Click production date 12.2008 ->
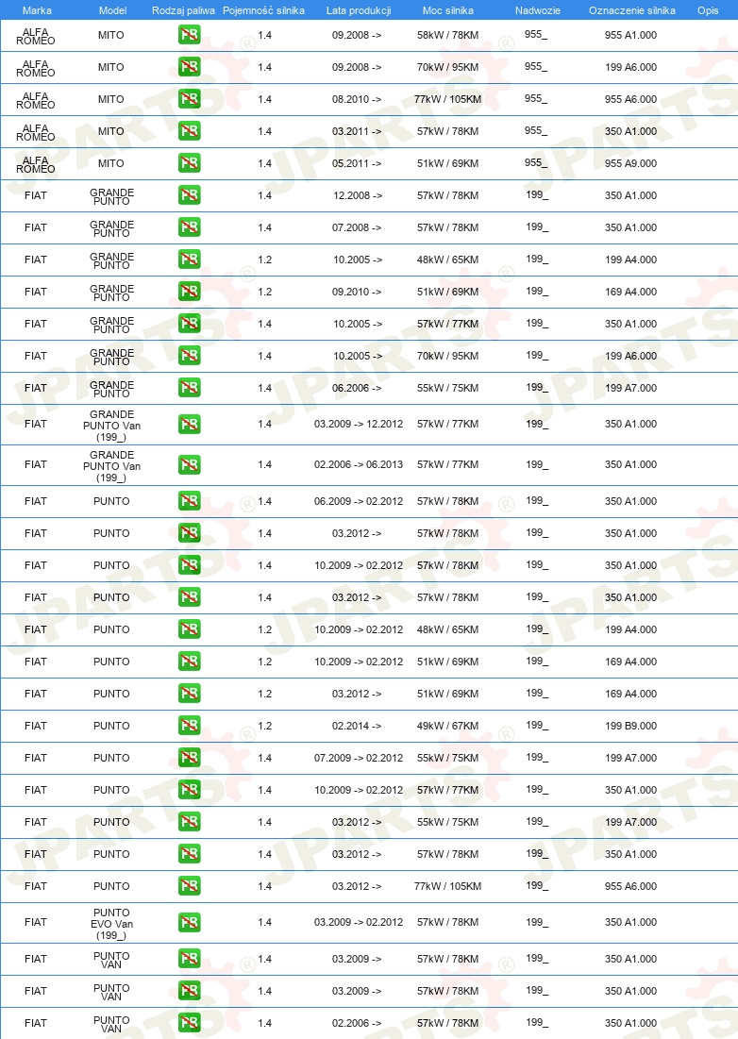Image resolution: width=738 pixels, height=1039 pixels. [x=358, y=195]
